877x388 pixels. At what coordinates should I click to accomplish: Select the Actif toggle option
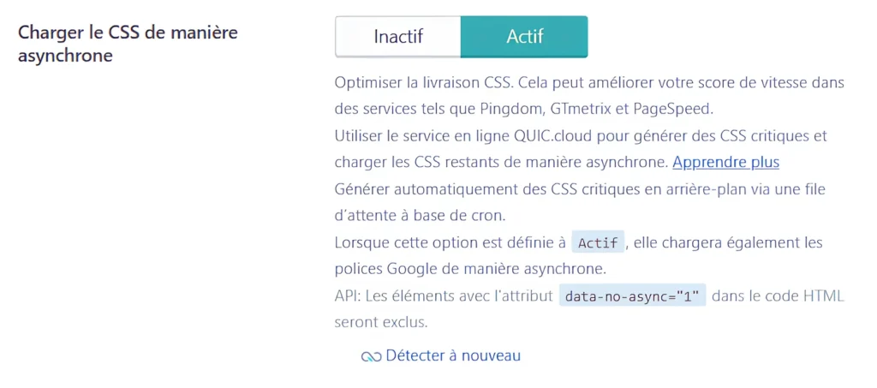(x=524, y=37)
